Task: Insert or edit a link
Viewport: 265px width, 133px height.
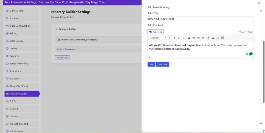Action: 208,38
